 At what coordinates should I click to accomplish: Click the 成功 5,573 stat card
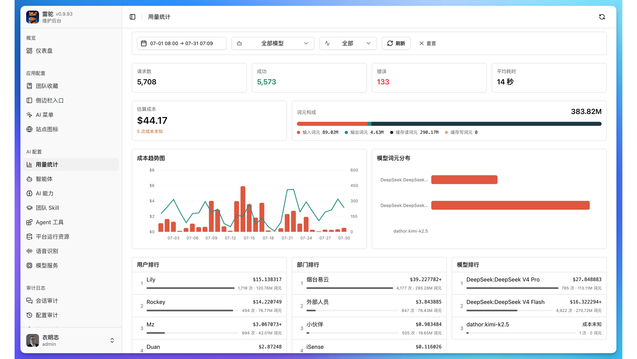[x=309, y=78]
